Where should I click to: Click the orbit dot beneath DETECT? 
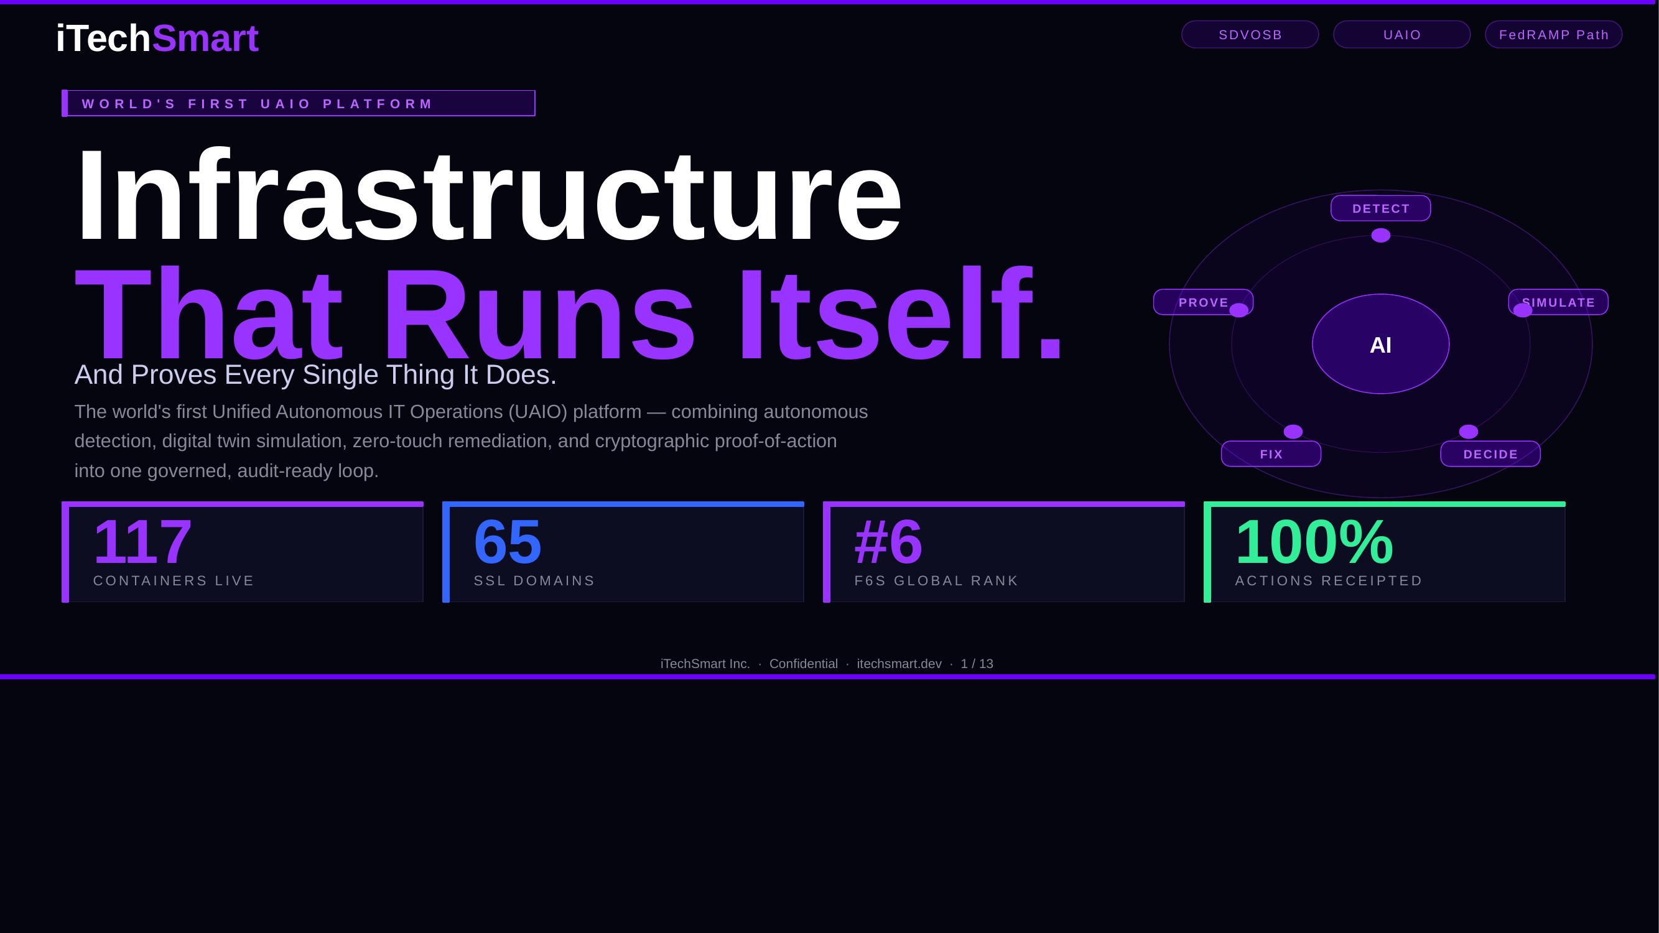pos(1381,236)
